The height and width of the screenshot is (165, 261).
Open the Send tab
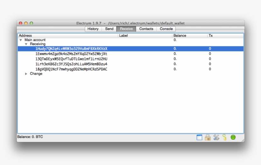(109, 29)
